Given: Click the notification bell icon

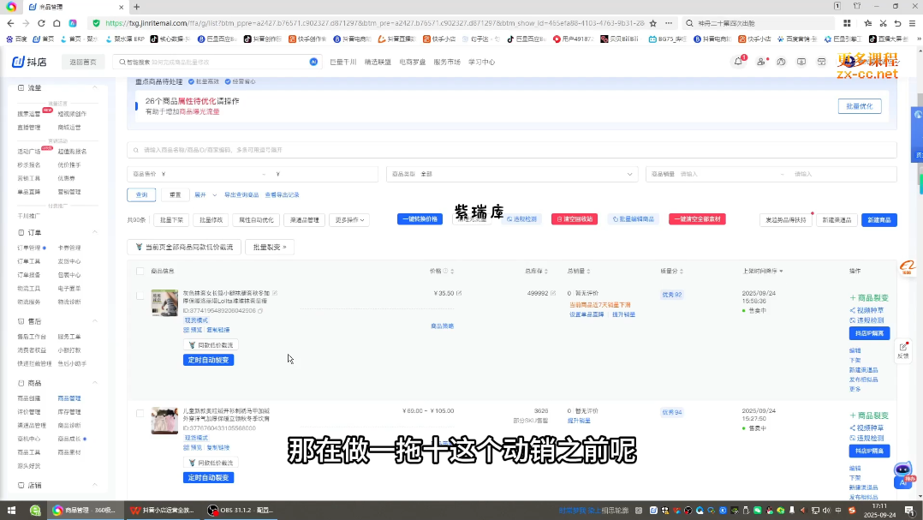Looking at the screenshot, I should click(738, 62).
